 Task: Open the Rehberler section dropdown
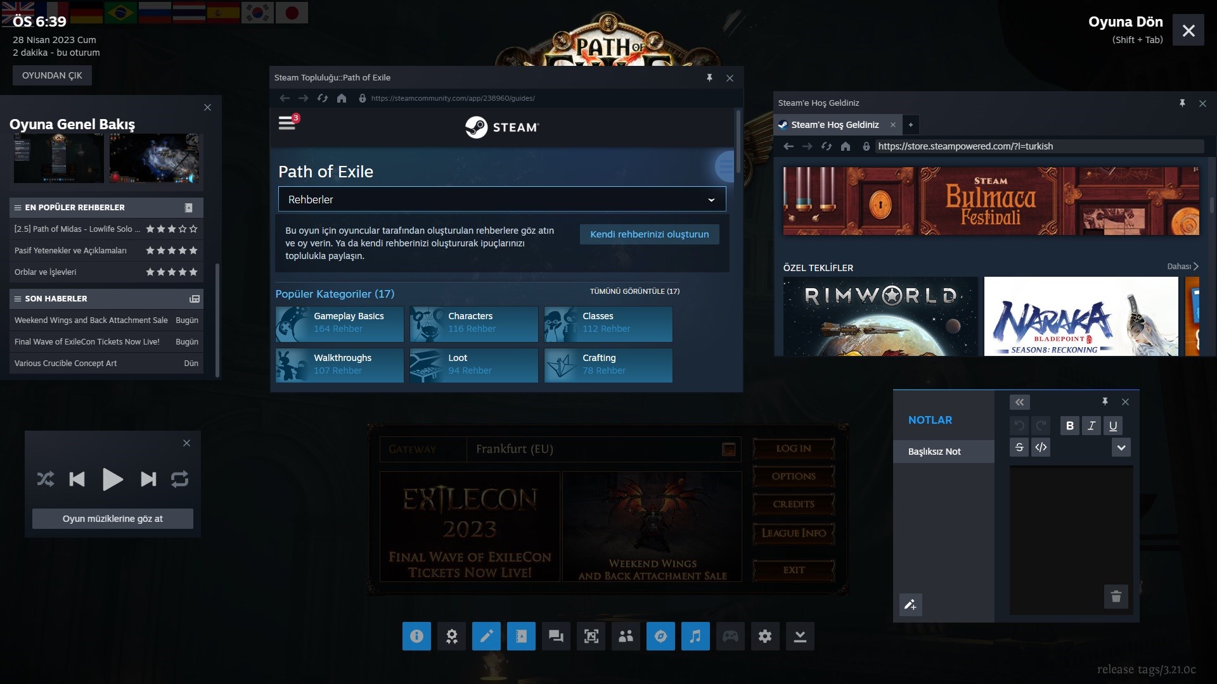click(x=502, y=199)
